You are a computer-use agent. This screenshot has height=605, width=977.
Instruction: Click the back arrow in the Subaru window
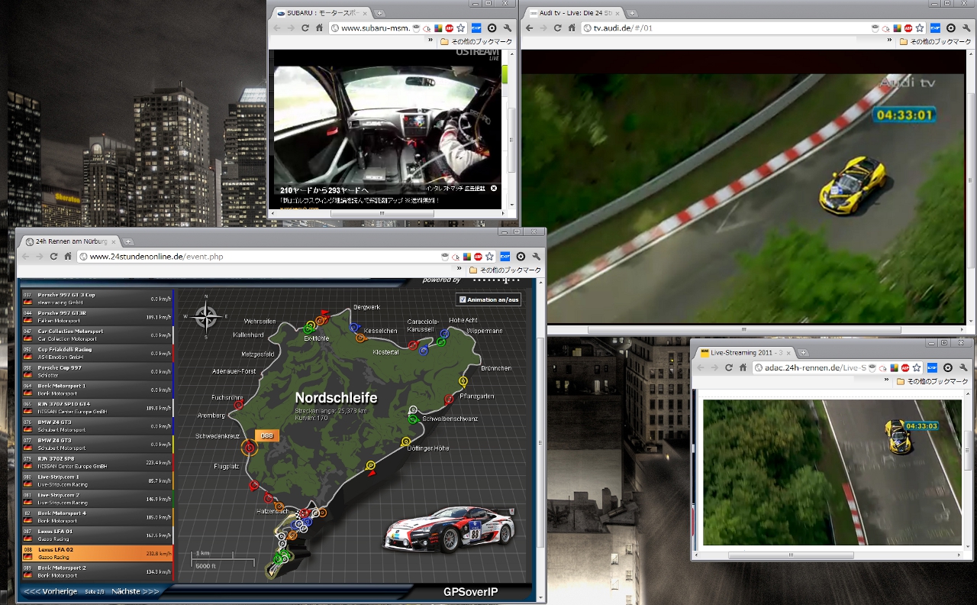(x=277, y=27)
